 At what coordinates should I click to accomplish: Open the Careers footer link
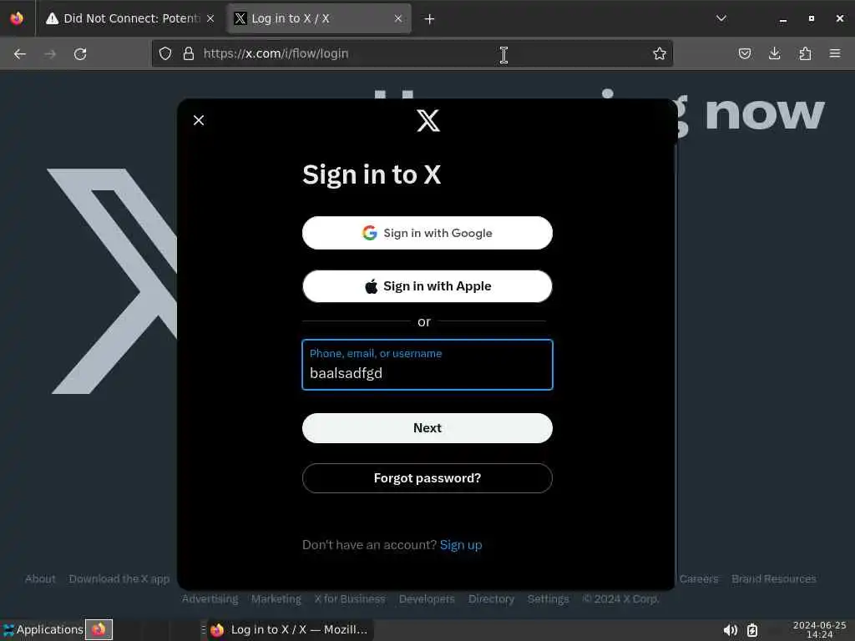[699, 579]
